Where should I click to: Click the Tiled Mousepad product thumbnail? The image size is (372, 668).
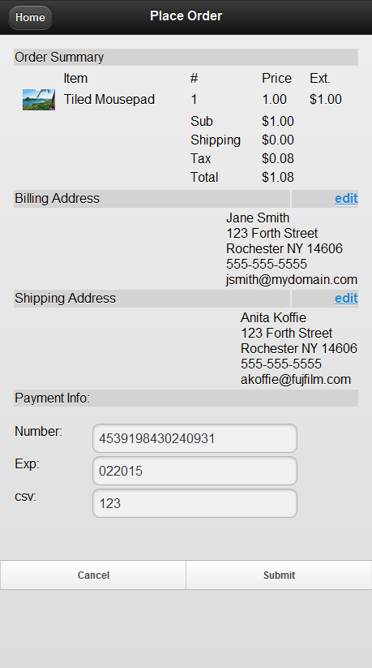click(x=39, y=100)
